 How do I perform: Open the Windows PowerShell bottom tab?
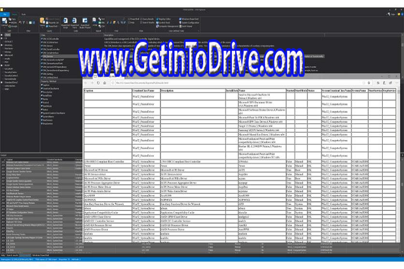point(40,256)
